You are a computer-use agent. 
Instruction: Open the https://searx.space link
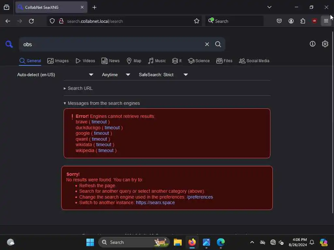(155, 202)
